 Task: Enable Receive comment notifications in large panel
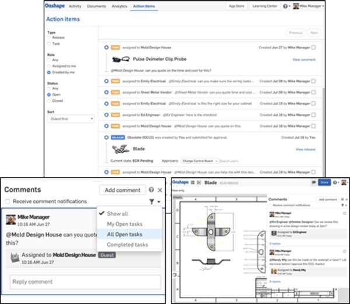click(x=8, y=201)
